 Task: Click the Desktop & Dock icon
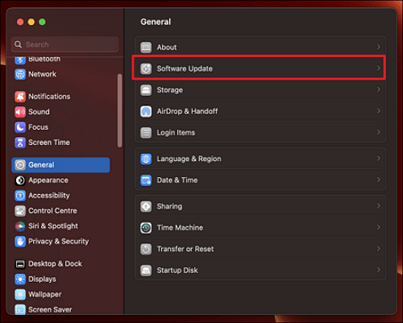point(20,264)
